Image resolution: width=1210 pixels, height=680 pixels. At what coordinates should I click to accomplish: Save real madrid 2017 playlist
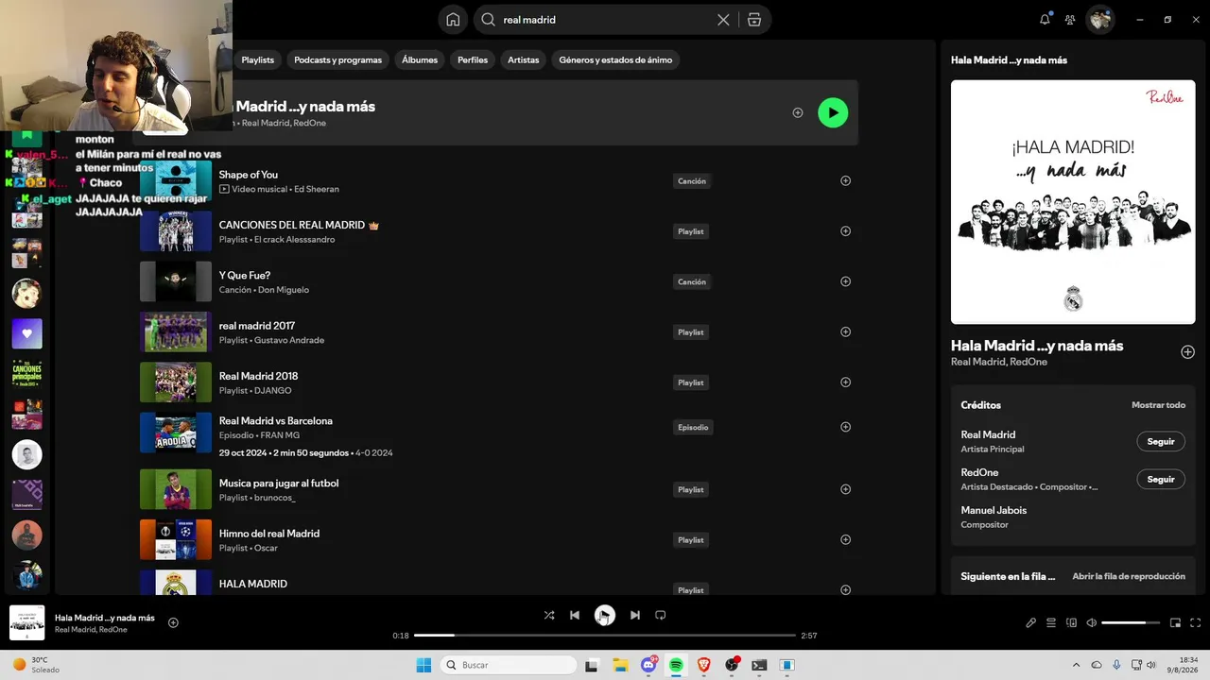(x=845, y=331)
